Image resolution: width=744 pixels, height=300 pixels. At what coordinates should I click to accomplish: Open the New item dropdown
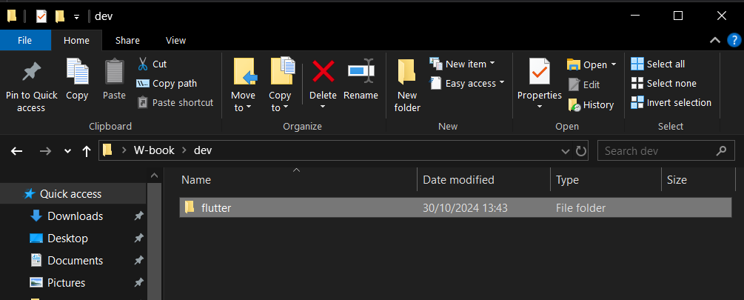[x=462, y=64]
